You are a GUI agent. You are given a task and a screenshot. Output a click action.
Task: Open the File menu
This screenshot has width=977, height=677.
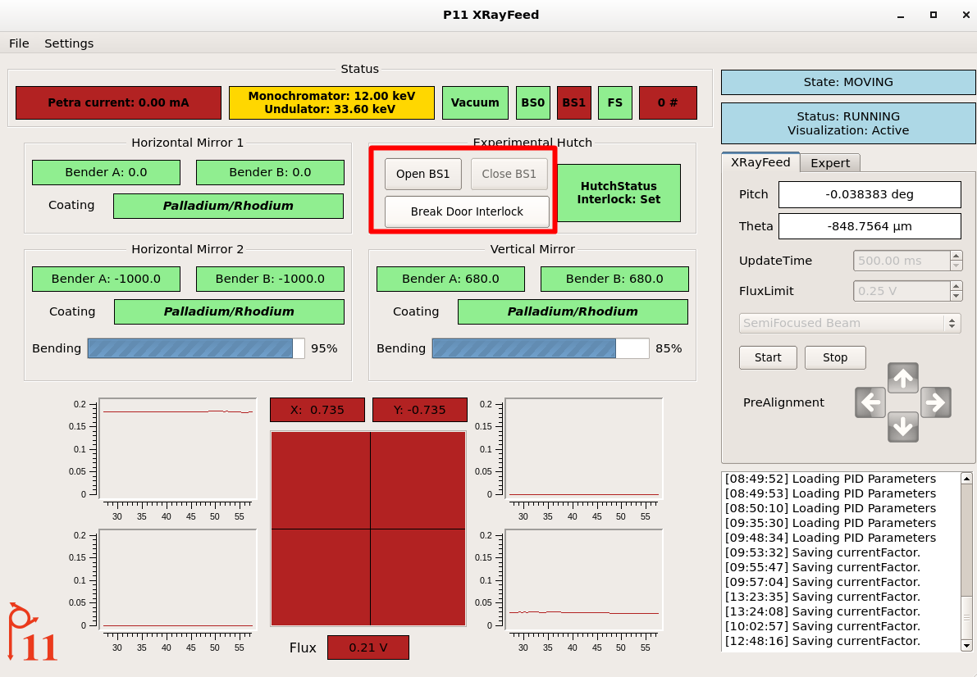[19, 43]
